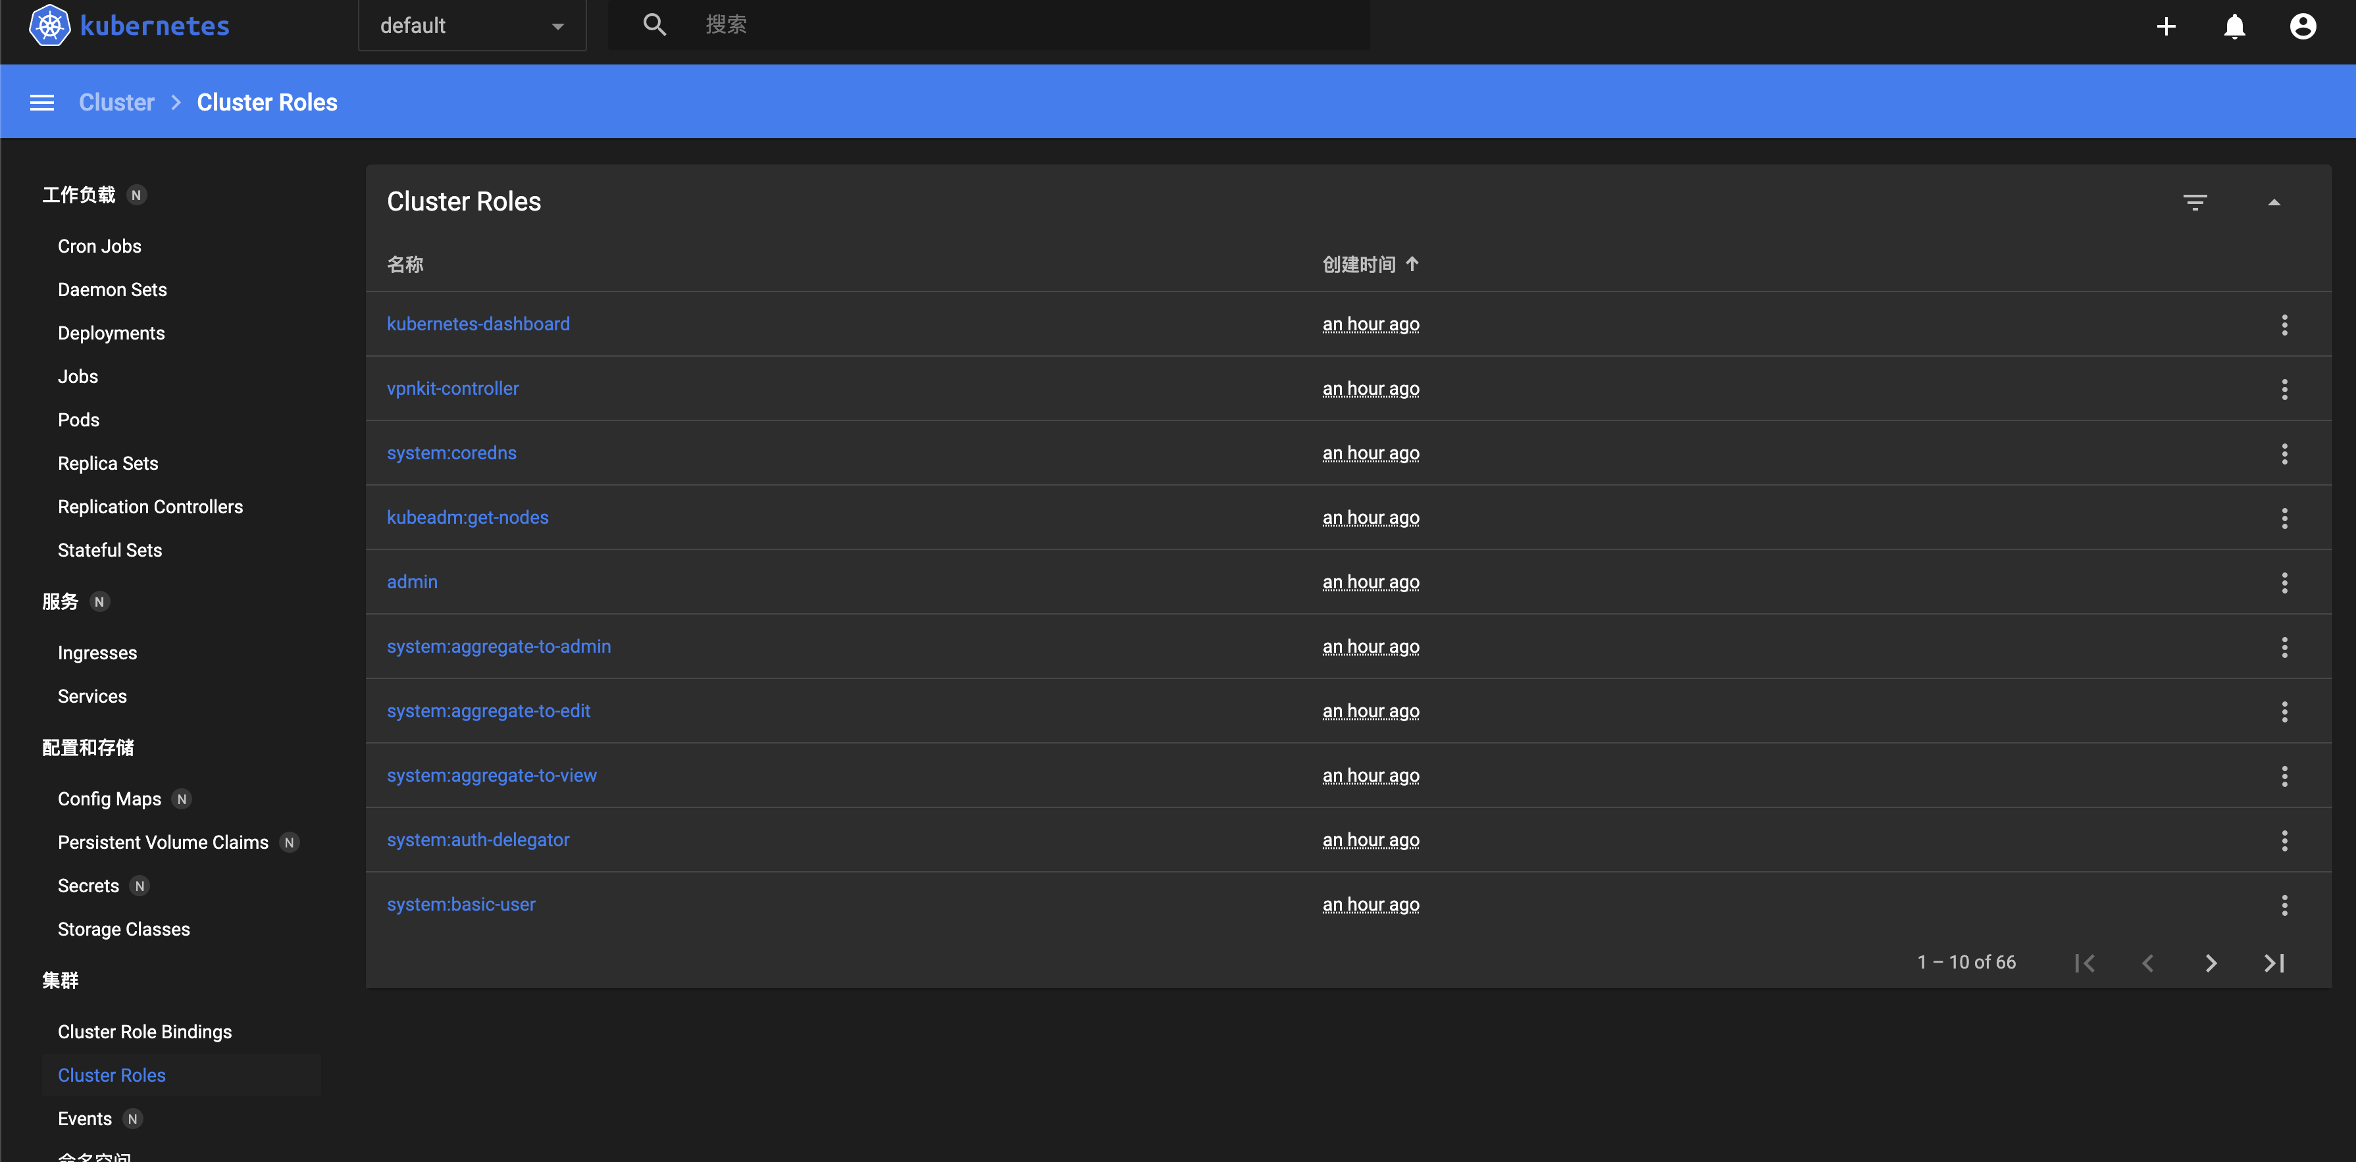Open the vpnkit-controller cluster role
This screenshot has height=1162, width=2356.
pyautogui.click(x=453, y=389)
